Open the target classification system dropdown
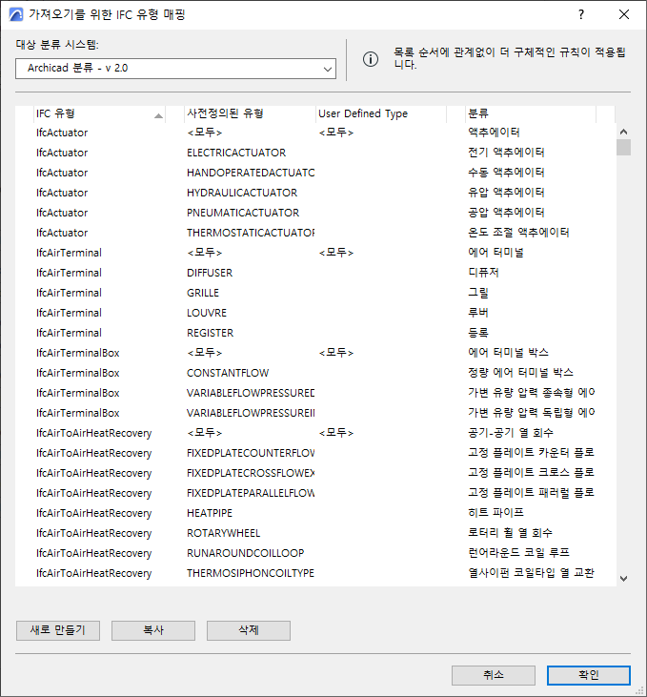The image size is (647, 697). (175, 69)
